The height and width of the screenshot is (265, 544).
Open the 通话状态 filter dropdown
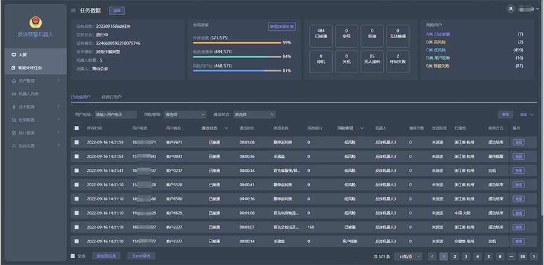pos(254,114)
